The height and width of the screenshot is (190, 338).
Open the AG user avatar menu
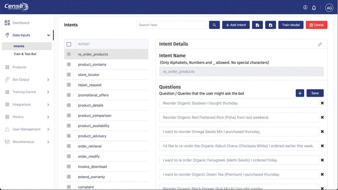(329, 8)
